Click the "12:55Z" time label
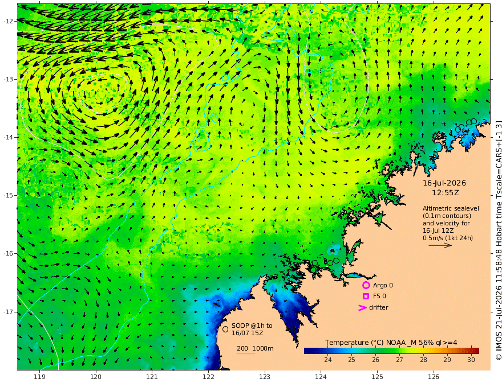502x387 pixels. [x=446, y=193]
